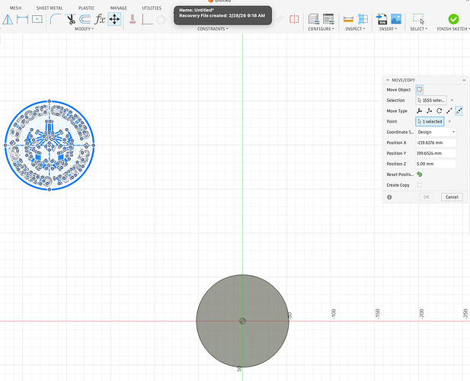Click the origin point of the sketch
Image resolution: width=470 pixels, height=381 pixels.
tap(242, 321)
